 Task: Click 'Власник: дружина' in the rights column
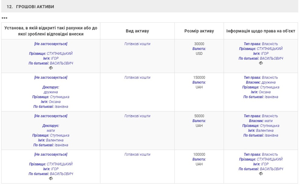[x=261, y=82]
